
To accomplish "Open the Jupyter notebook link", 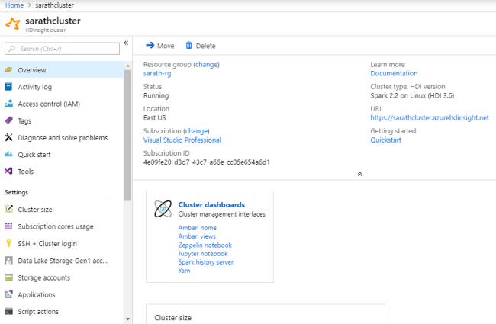I will pos(202,253).
